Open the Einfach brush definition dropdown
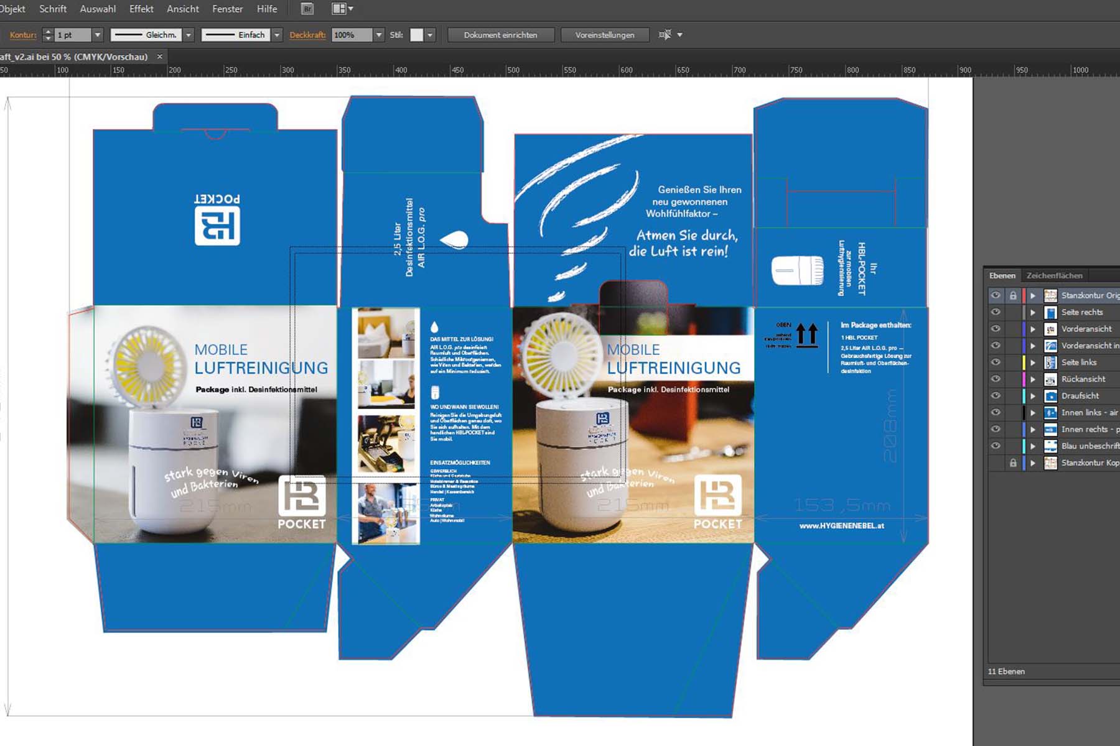 277,35
